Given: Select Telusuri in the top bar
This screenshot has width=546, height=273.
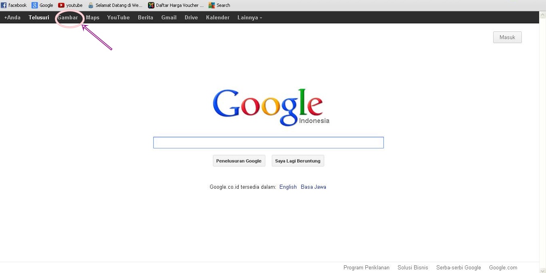Looking at the screenshot, I should tap(39, 17).
